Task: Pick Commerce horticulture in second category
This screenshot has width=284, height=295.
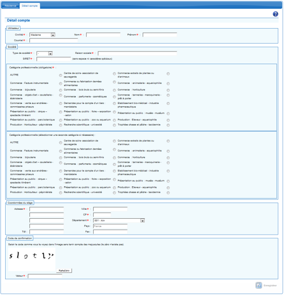Action: (168, 158)
